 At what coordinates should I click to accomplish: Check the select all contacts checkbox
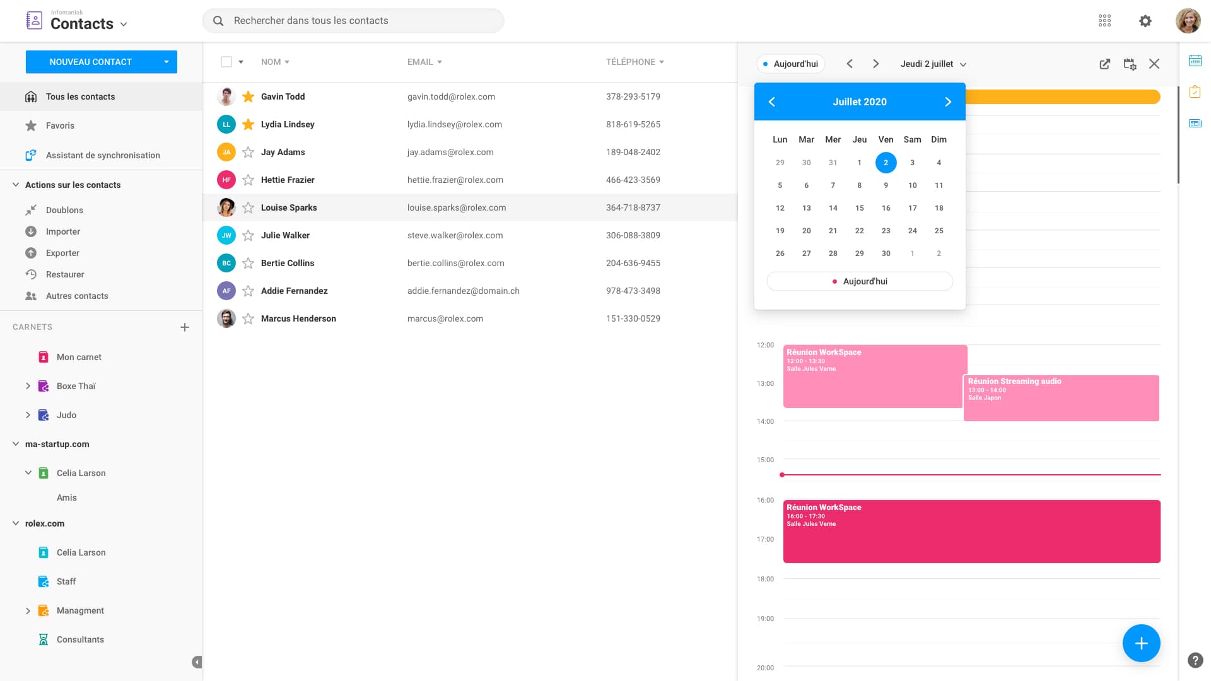click(x=226, y=62)
